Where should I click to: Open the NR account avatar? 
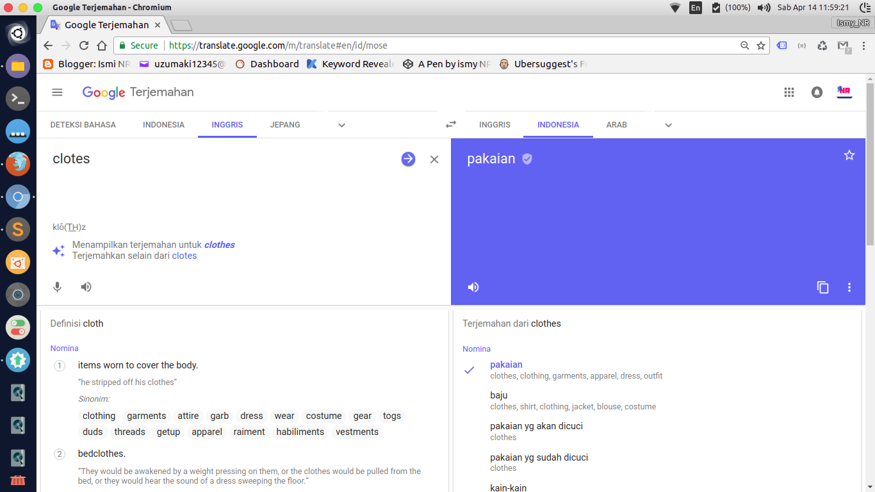click(844, 92)
